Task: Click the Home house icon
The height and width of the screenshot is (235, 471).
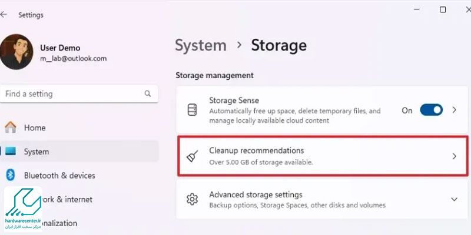Action: [11, 127]
